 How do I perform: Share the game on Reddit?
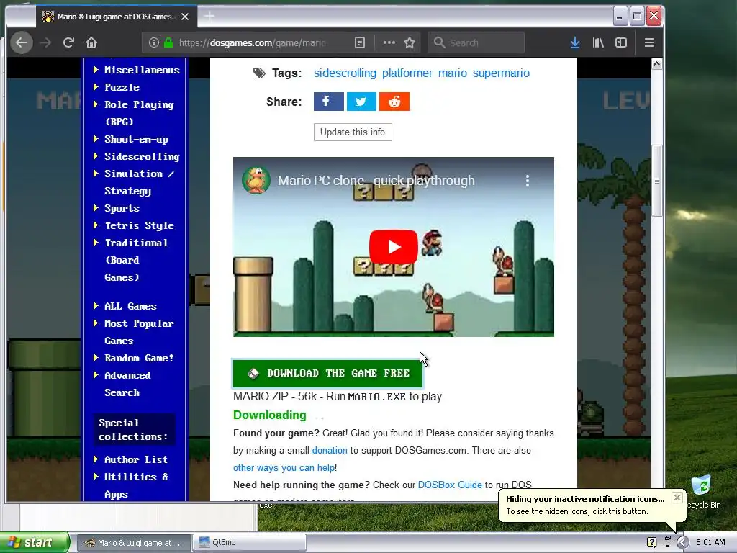[394, 102]
